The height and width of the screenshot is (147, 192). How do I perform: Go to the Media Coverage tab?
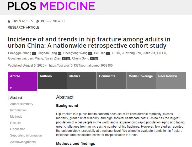(141, 76)
